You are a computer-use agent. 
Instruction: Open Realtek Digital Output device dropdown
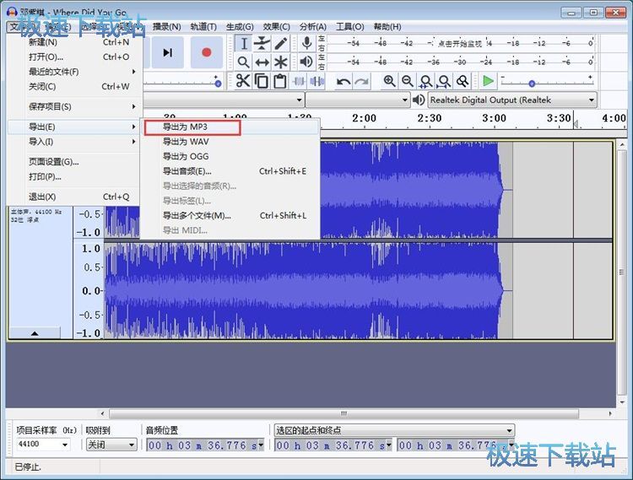[512, 100]
